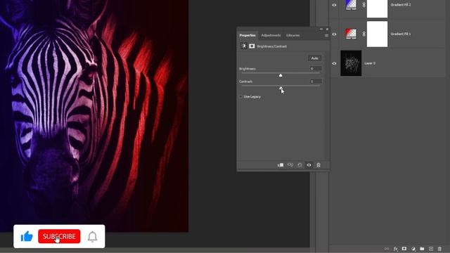Click the layer mask icon in Properties

[252, 46]
